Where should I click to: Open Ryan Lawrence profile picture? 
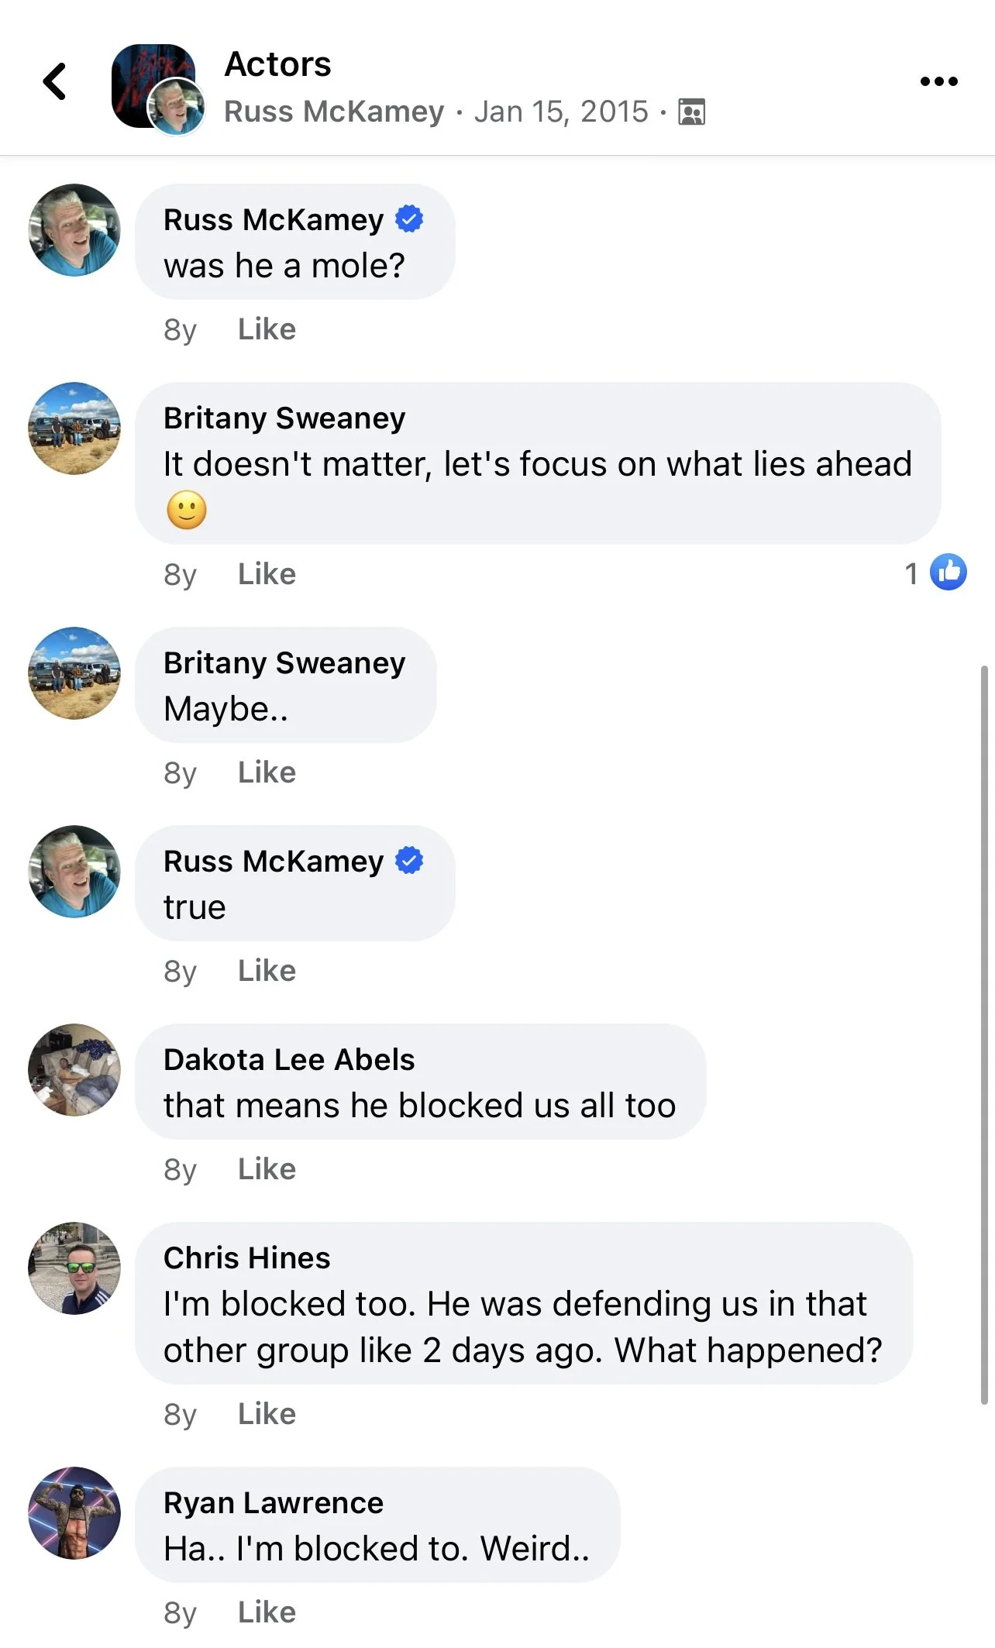[x=74, y=1513]
